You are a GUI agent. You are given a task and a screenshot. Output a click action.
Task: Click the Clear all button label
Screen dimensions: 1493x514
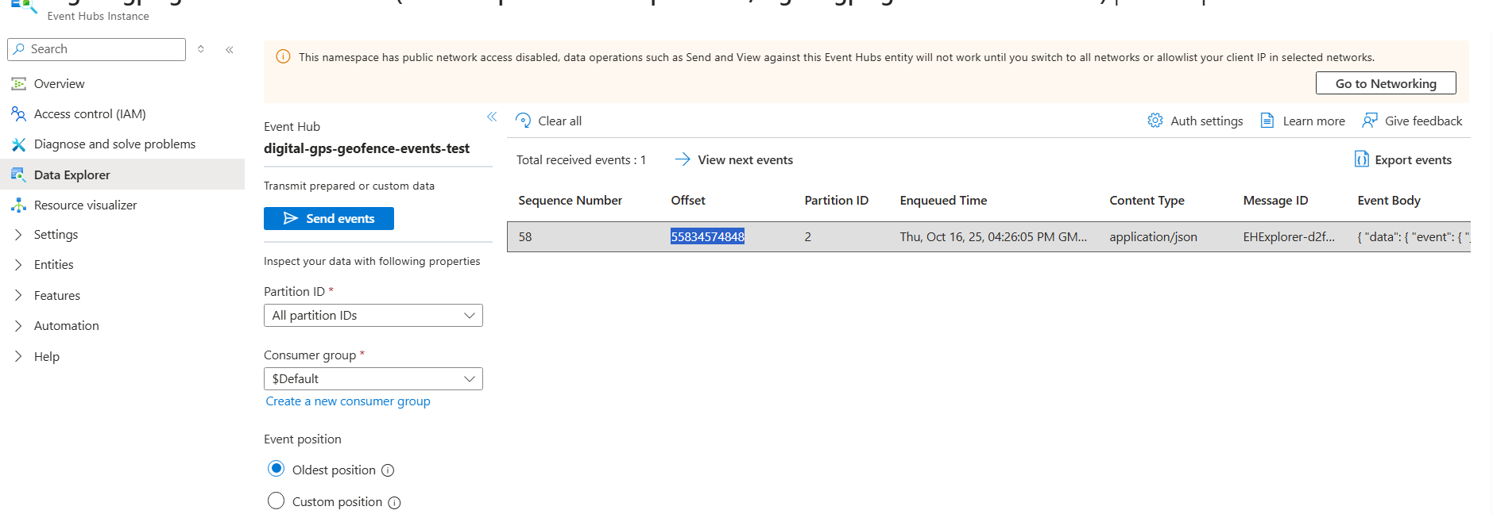(560, 121)
